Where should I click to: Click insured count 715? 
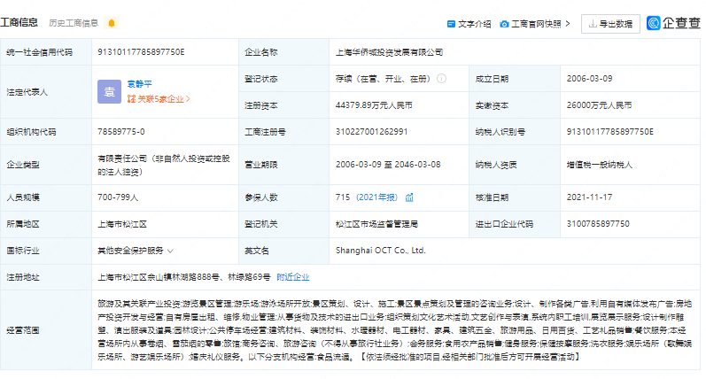click(x=342, y=197)
